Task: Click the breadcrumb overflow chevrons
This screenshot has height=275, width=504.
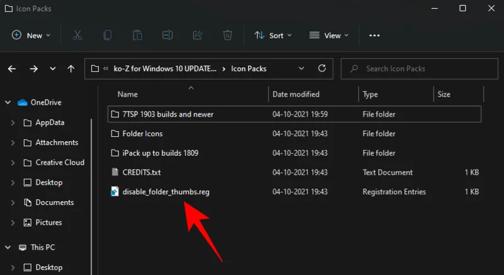Action: click(x=106, y=69)
